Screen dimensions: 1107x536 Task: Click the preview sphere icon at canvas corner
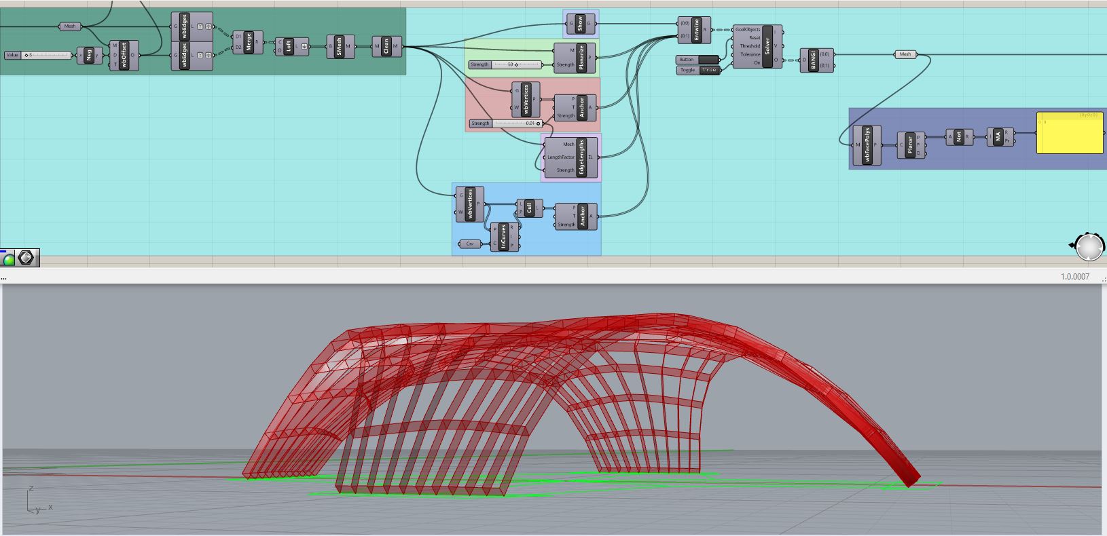click(8, 258)
